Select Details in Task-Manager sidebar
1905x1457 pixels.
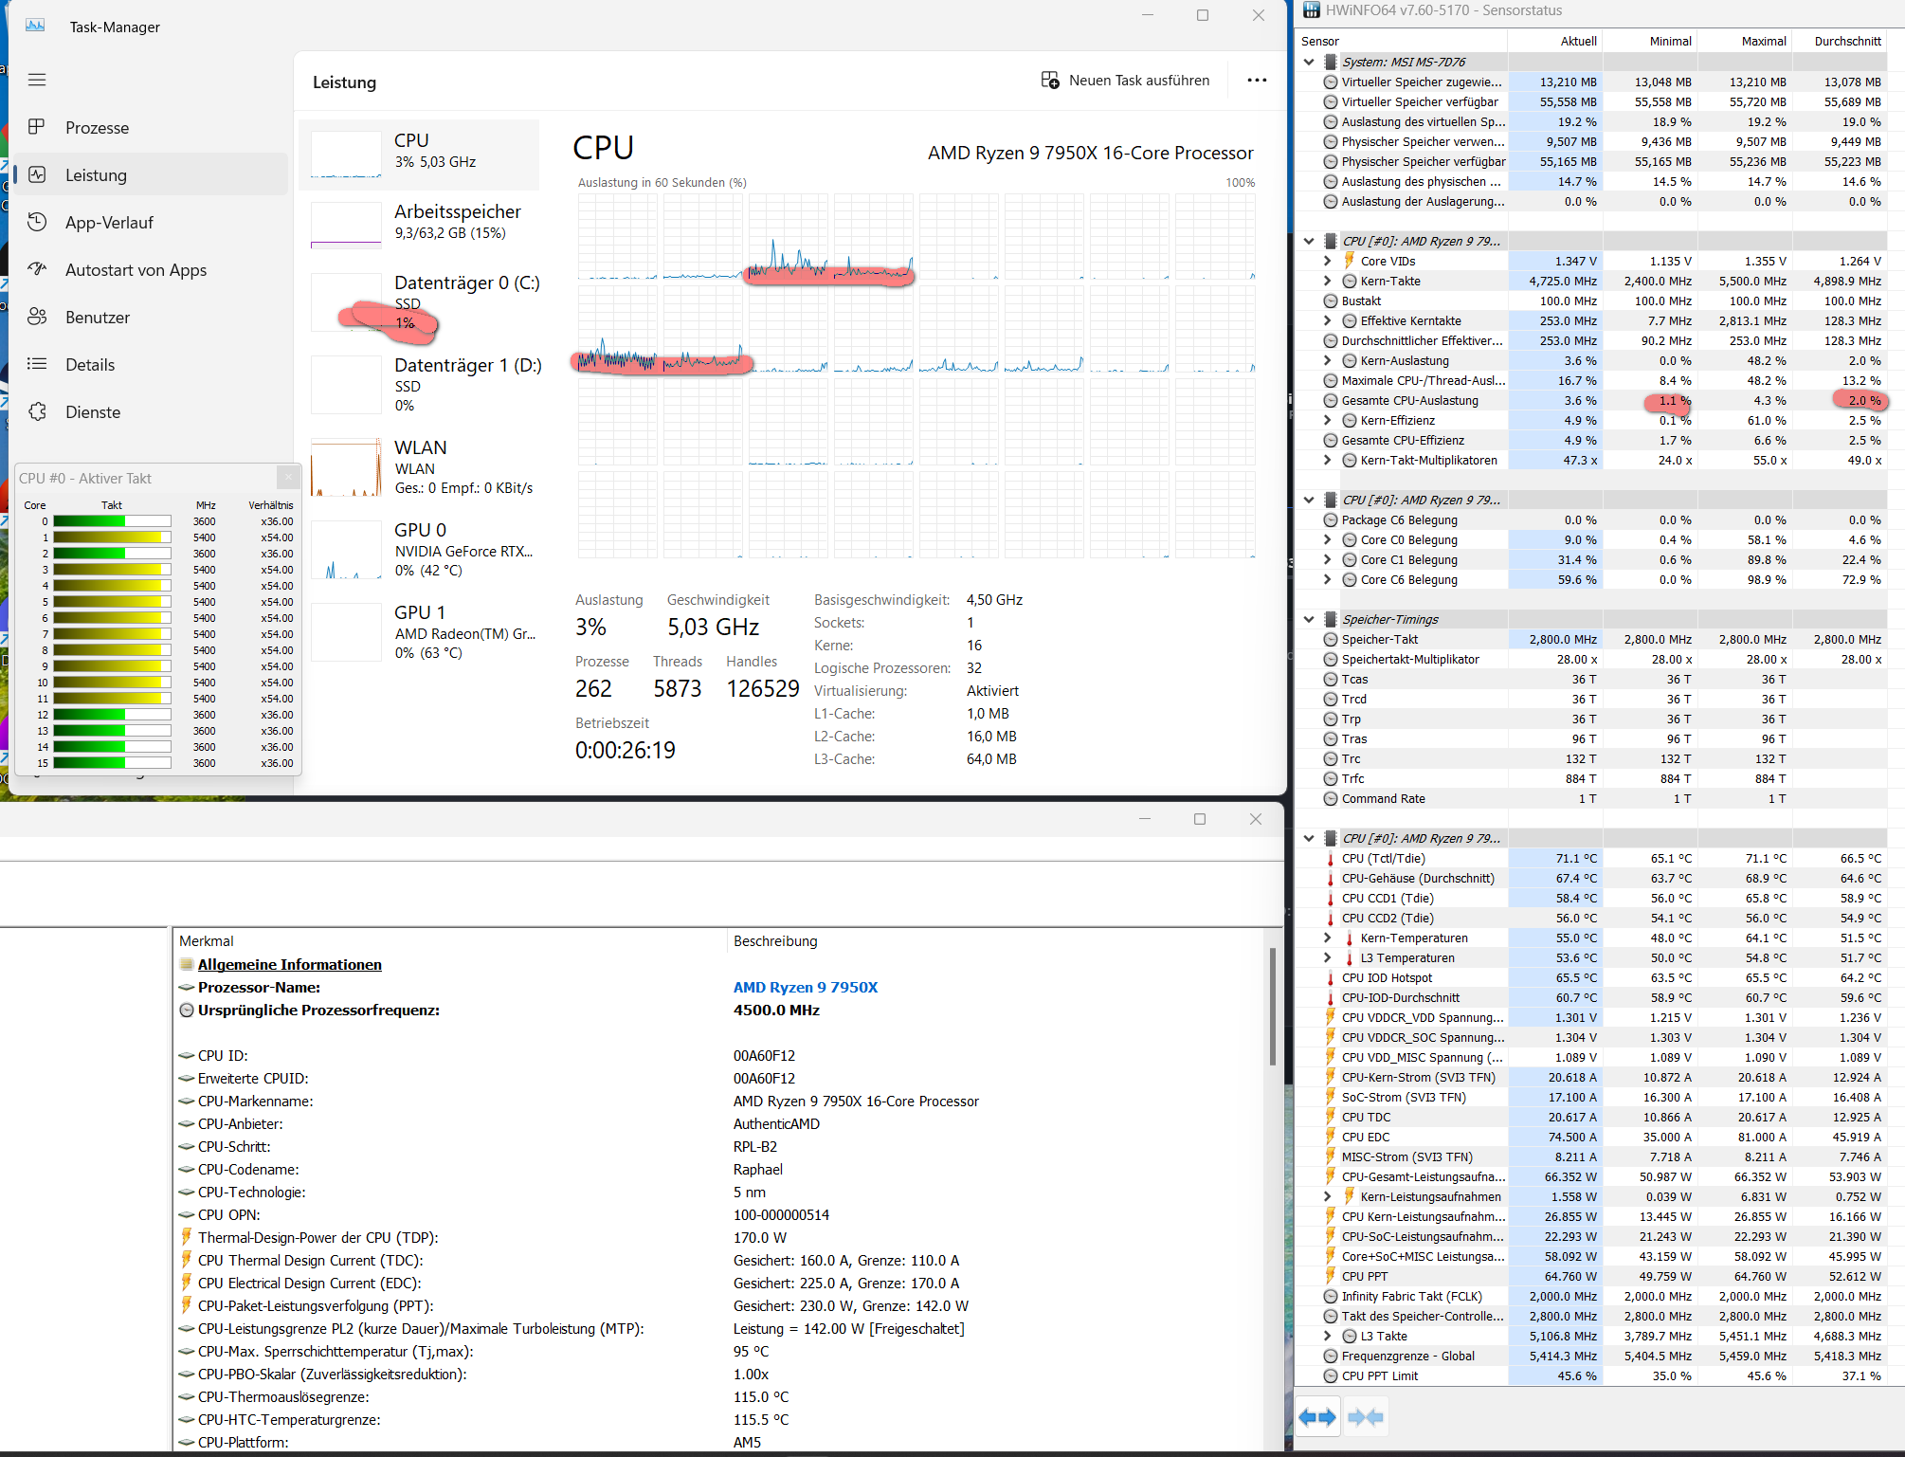(90, 365)
